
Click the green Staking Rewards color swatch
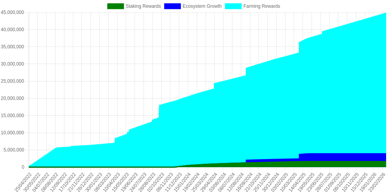(116, 6)
